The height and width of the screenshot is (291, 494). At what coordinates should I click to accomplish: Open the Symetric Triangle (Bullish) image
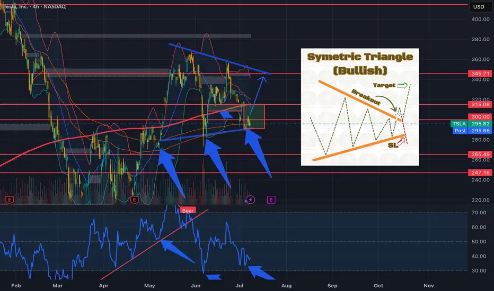pos(360,107)
